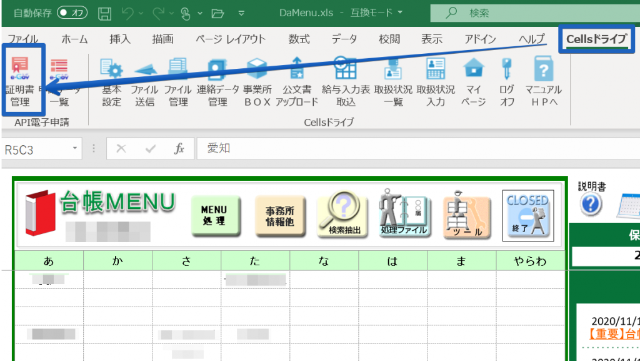The image size is (640, 361).
Task: Click the 検索抽出 magnifier button
Action: coord(343,215)
